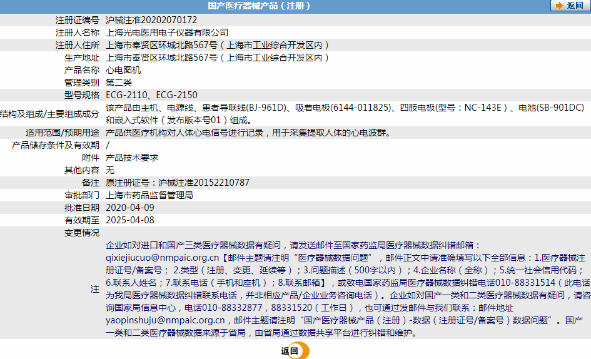591x359 pixels.
Task: Click the label 型号规格
Action: [82, 94]
